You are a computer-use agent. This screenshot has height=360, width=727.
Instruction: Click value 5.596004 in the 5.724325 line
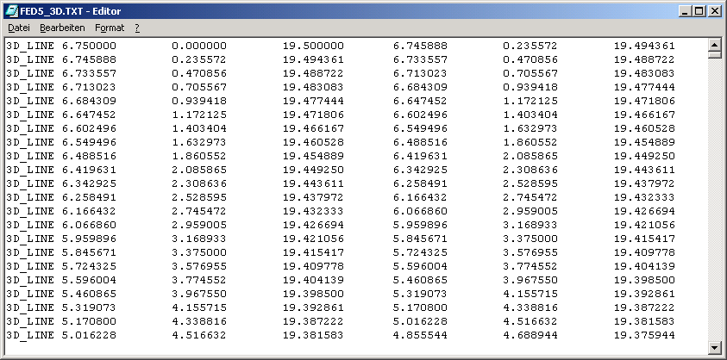420,266
